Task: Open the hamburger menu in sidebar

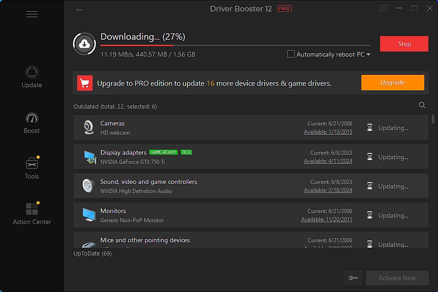Action: (32, 14)
